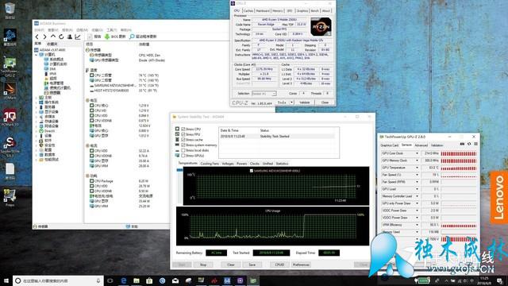Click the CPUID button in Stability Test
The width and height of the screenshot is (508, 286).
279,265
